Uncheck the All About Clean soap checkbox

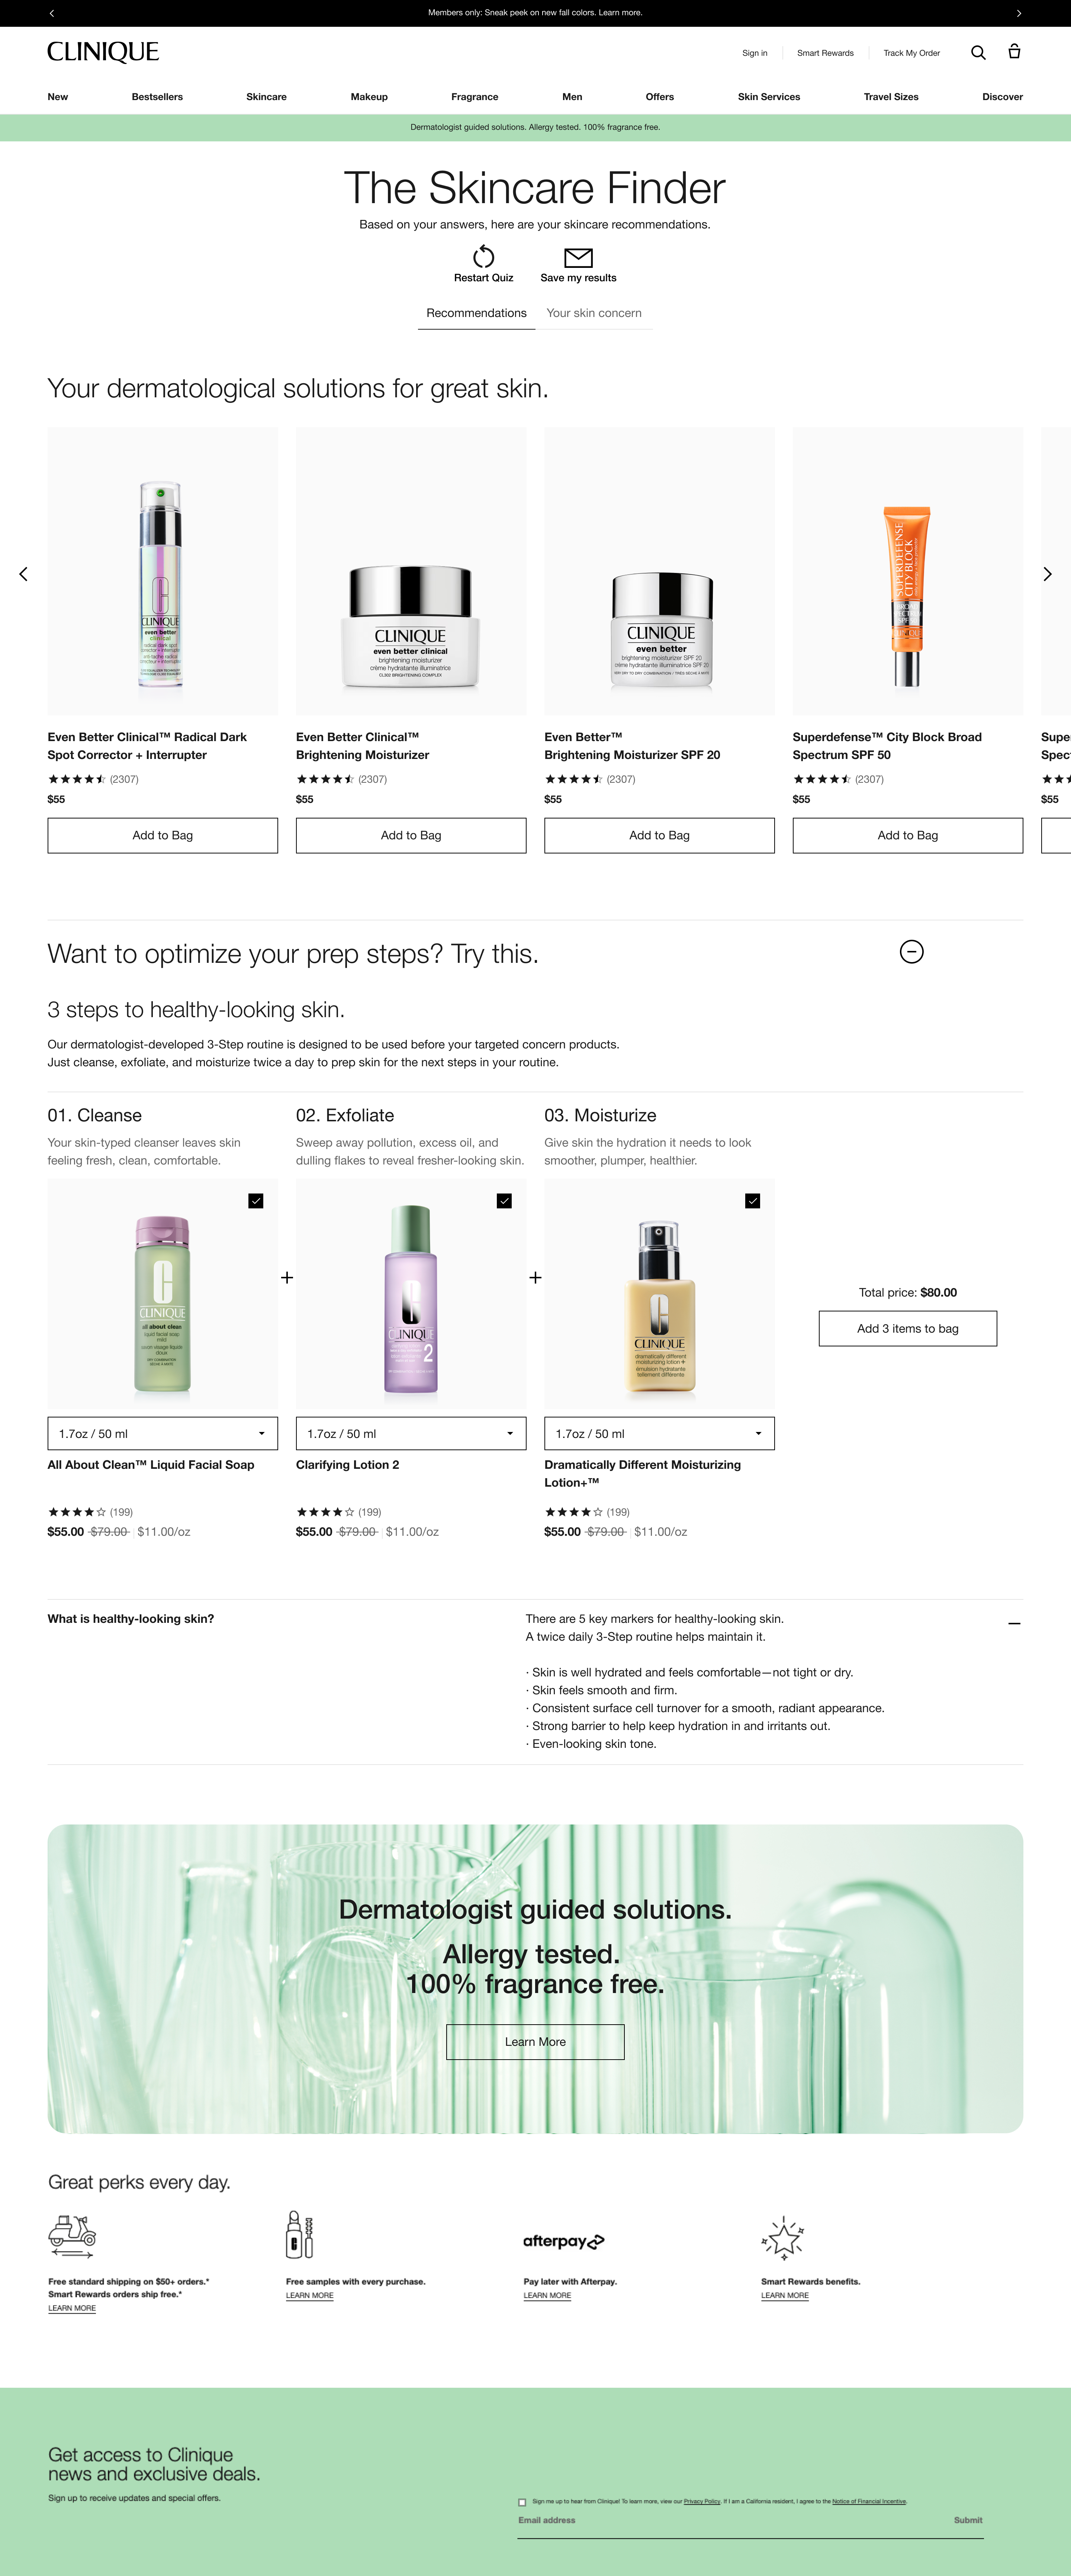coord(256,1201)
